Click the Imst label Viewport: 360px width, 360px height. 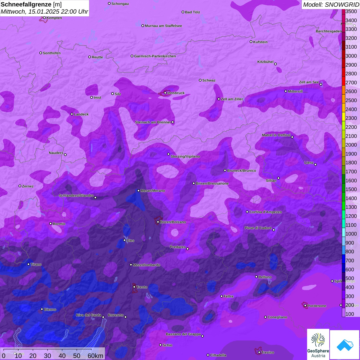click(x=97, y=97)
